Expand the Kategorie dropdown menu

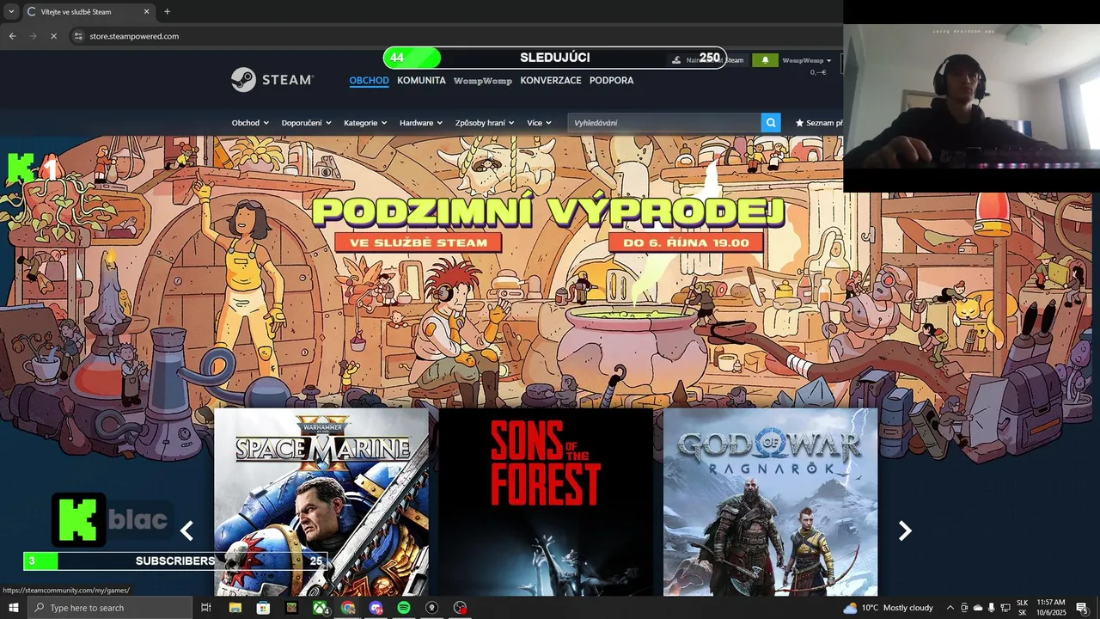[364, 123]
